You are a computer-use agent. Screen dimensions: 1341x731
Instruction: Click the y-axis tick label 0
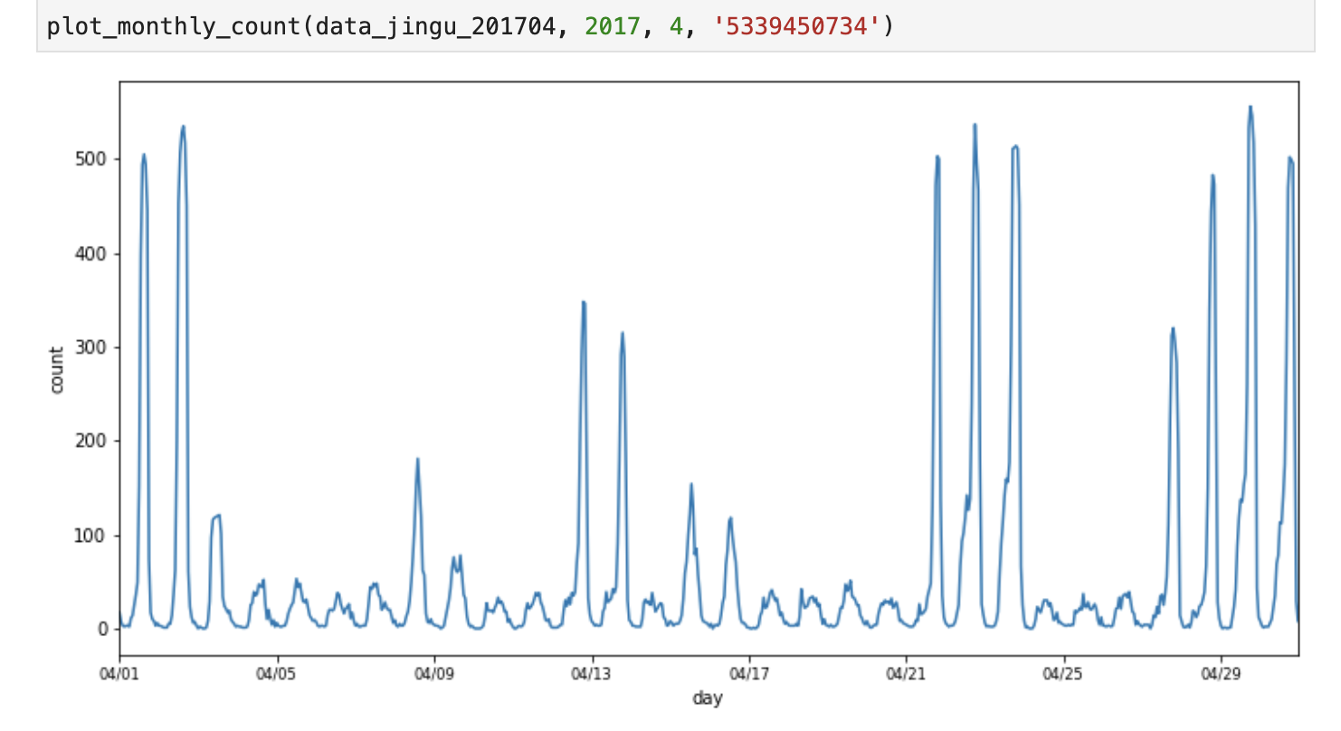tap(103, 629)
